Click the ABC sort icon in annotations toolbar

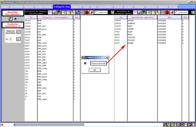pyautogui.click(x=135, y=12)
